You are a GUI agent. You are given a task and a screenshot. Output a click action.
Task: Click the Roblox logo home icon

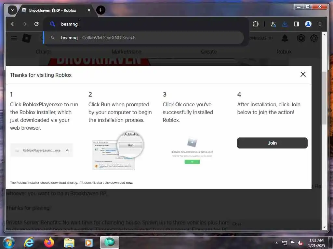pos(27,38)
